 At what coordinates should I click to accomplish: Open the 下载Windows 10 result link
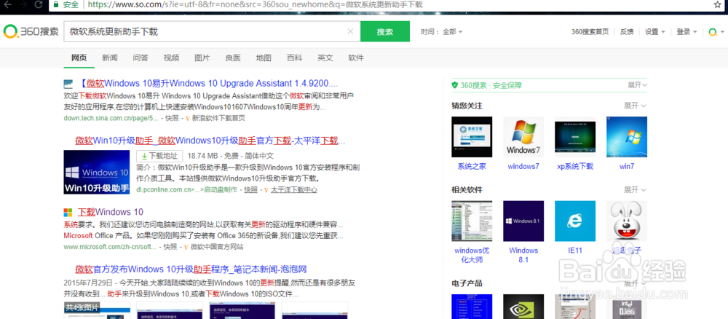(111, 212)
